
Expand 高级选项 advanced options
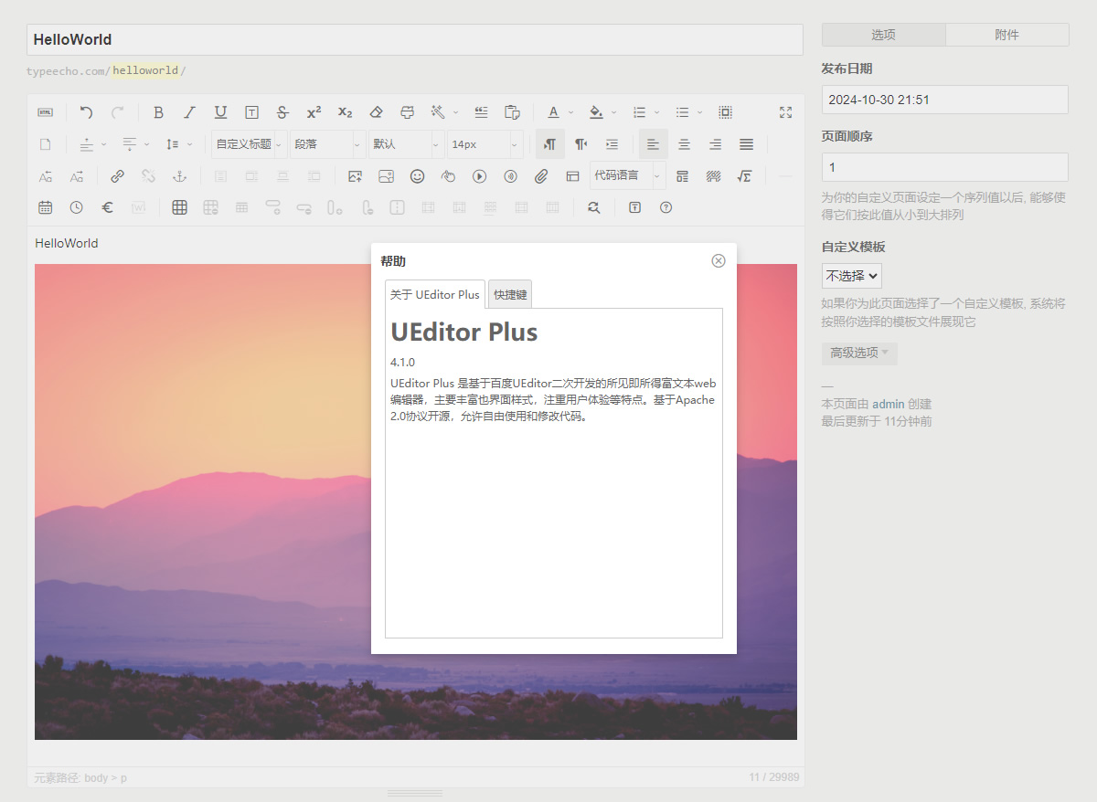point(859,353)
